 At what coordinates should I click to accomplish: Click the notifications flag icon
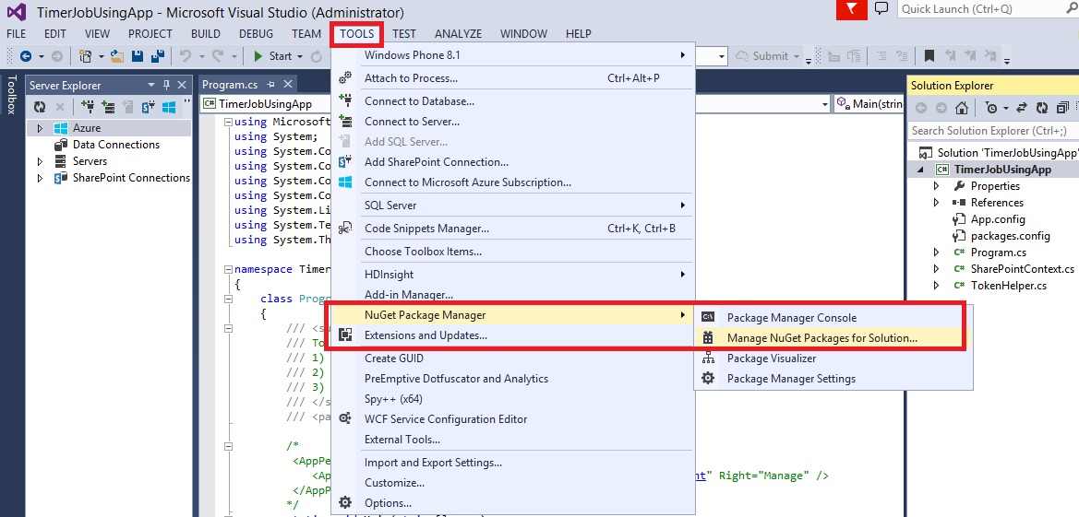point(851,9)
